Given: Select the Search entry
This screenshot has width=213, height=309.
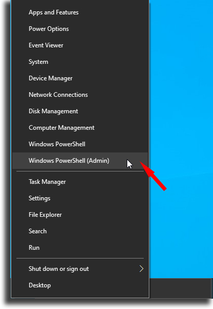Looking at the screenshot, I should 80,231.
